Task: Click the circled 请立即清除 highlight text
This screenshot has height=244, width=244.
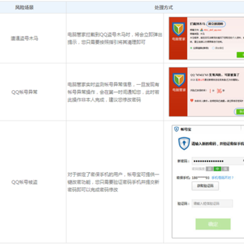Action: coord(216,24)
